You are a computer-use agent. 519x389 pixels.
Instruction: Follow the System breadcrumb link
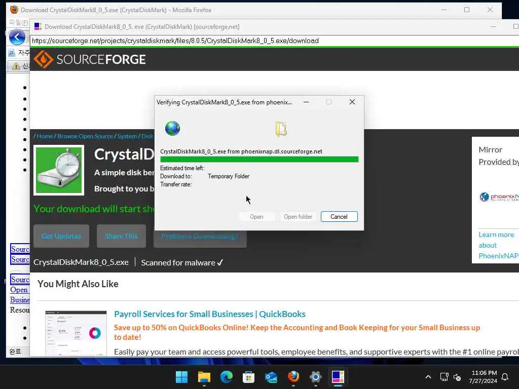click(127, 136)
